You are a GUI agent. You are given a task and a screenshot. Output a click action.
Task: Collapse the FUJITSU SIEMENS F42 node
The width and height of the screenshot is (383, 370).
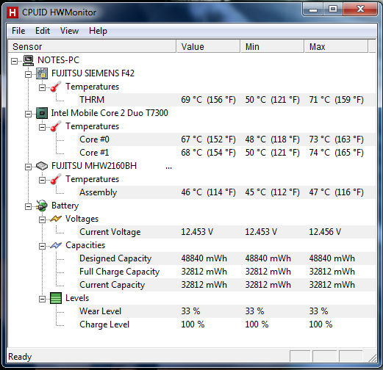pos(28,74)
